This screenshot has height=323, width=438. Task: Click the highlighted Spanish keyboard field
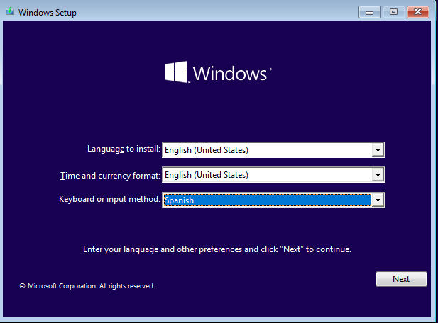pyautogui.click(x=267, y=200)
